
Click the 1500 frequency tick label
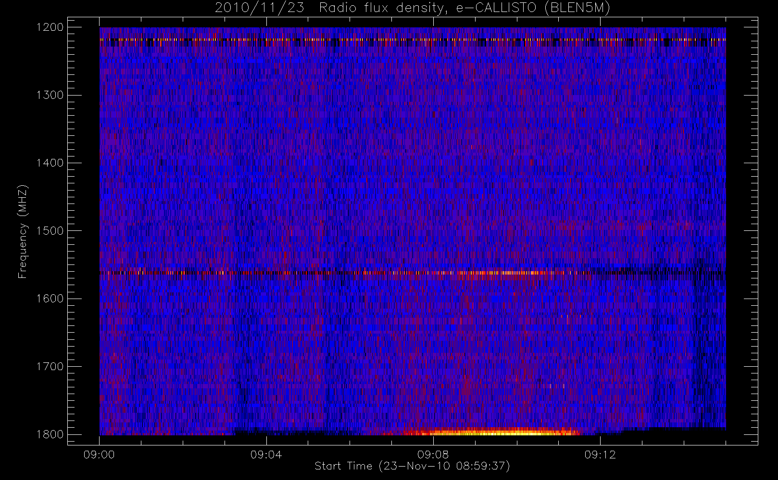point(50,231)
